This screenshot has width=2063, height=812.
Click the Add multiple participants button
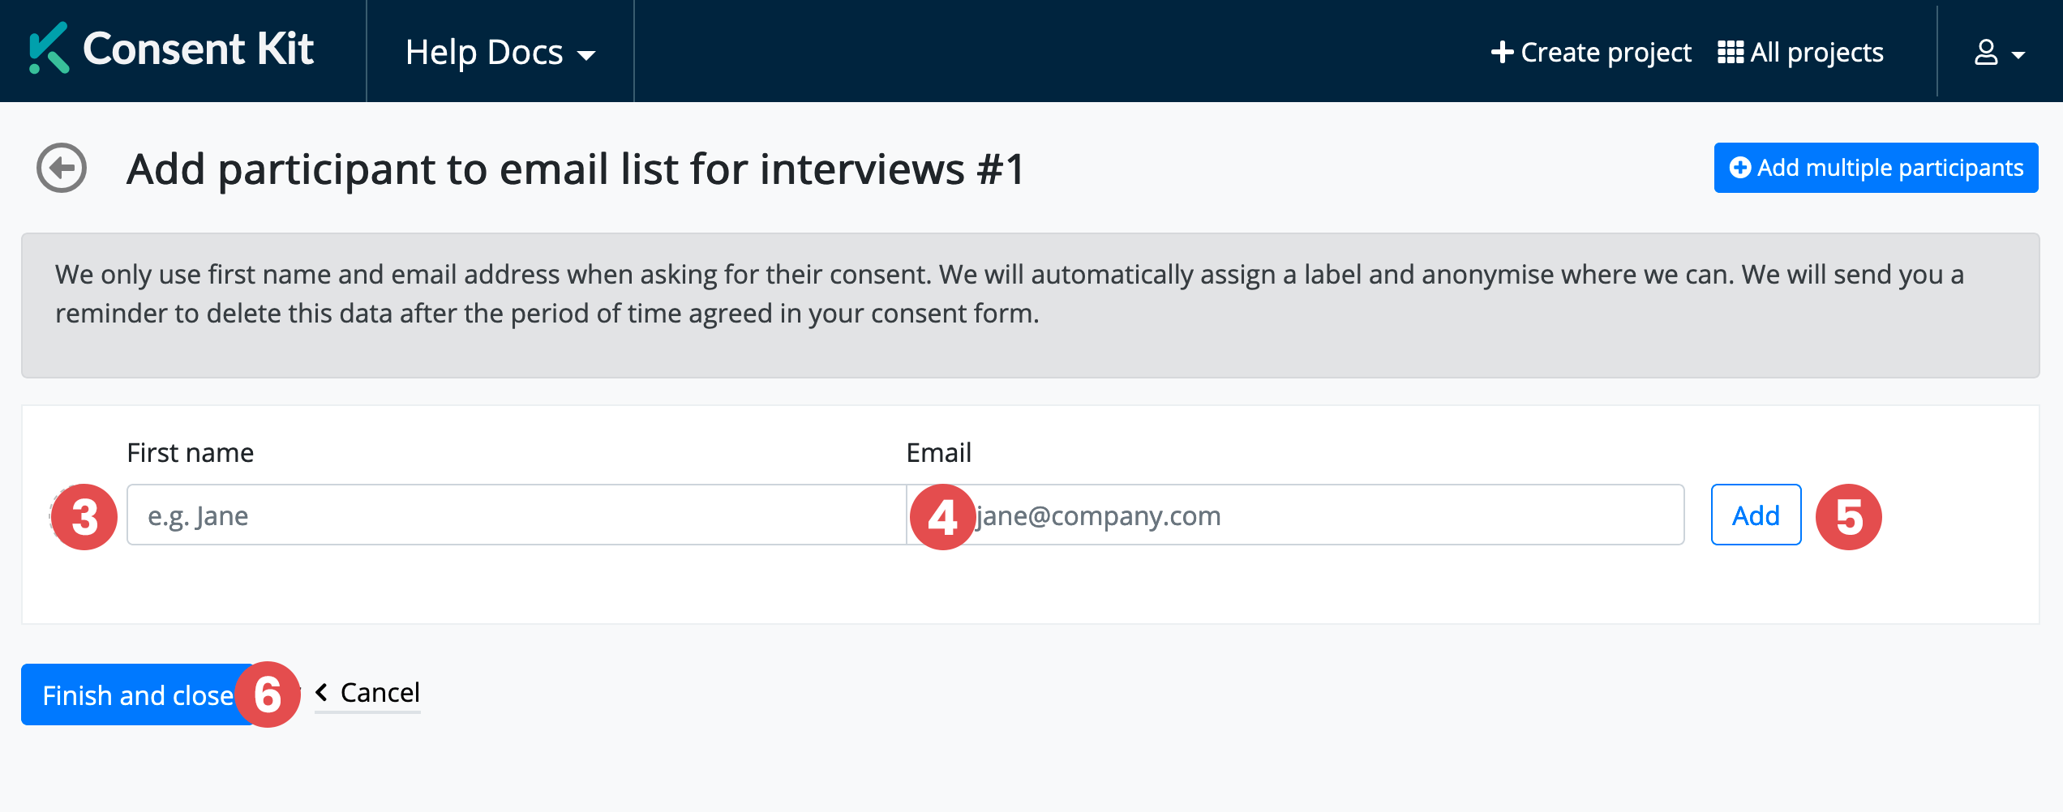coord(1876,168)
